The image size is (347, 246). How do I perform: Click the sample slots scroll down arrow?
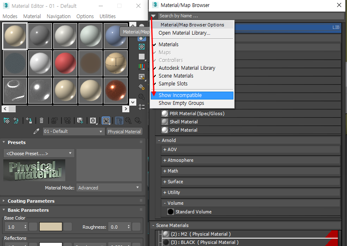133,102
